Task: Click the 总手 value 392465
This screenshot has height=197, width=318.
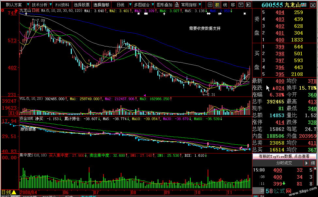Action: click(276, 102)
